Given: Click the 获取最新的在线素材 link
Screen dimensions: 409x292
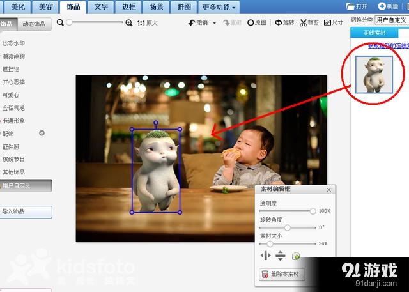Looking at the screenshot, I should click(389, 46).
